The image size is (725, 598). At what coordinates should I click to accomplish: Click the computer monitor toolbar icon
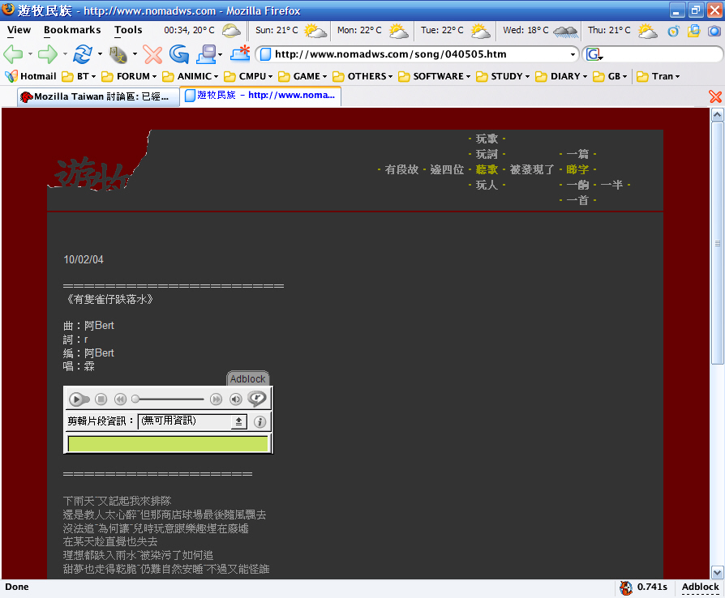[x=206, y=54]
